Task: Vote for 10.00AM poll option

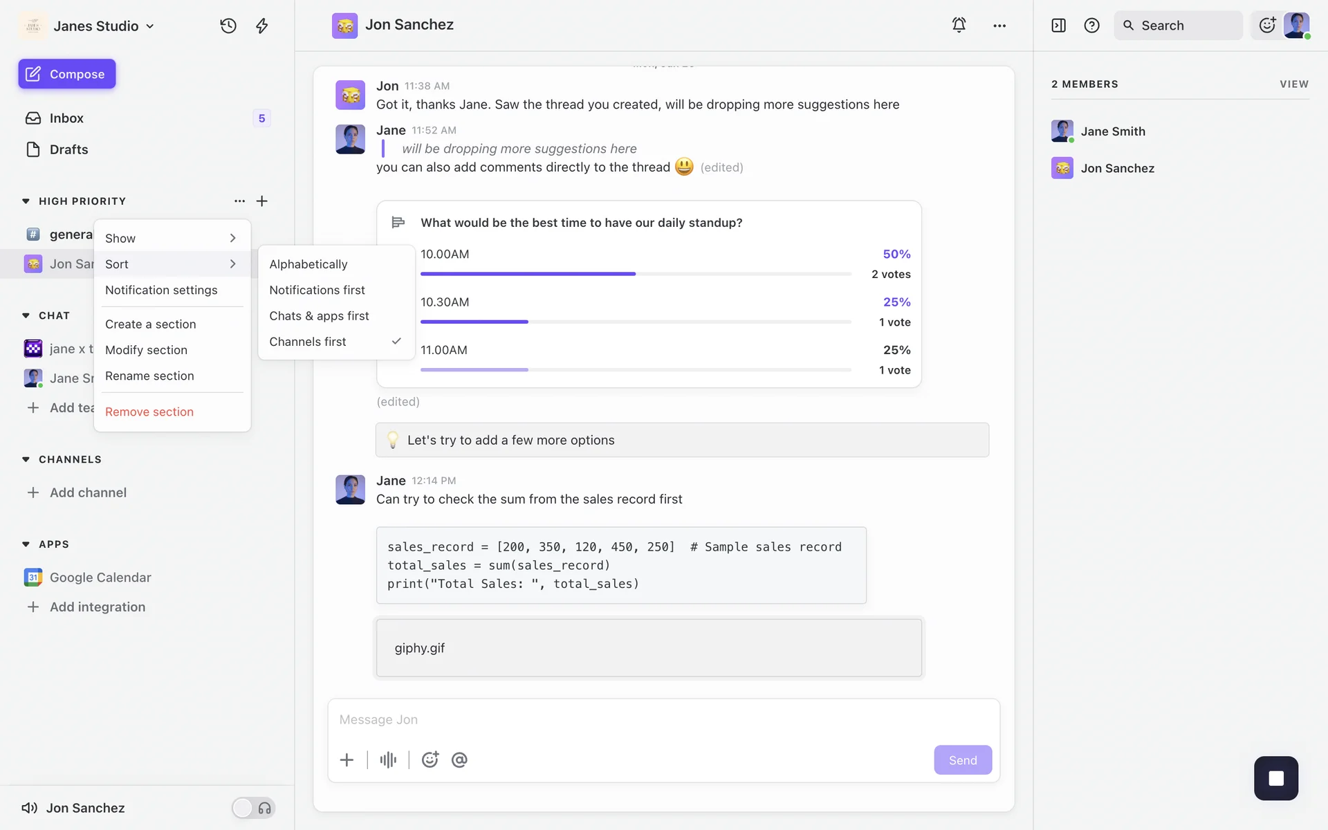Action: click(445, 255)
